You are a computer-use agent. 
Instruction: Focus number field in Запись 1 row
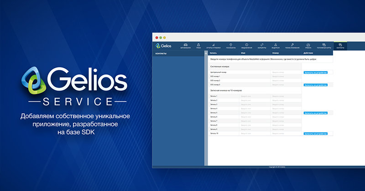[286, 96]
